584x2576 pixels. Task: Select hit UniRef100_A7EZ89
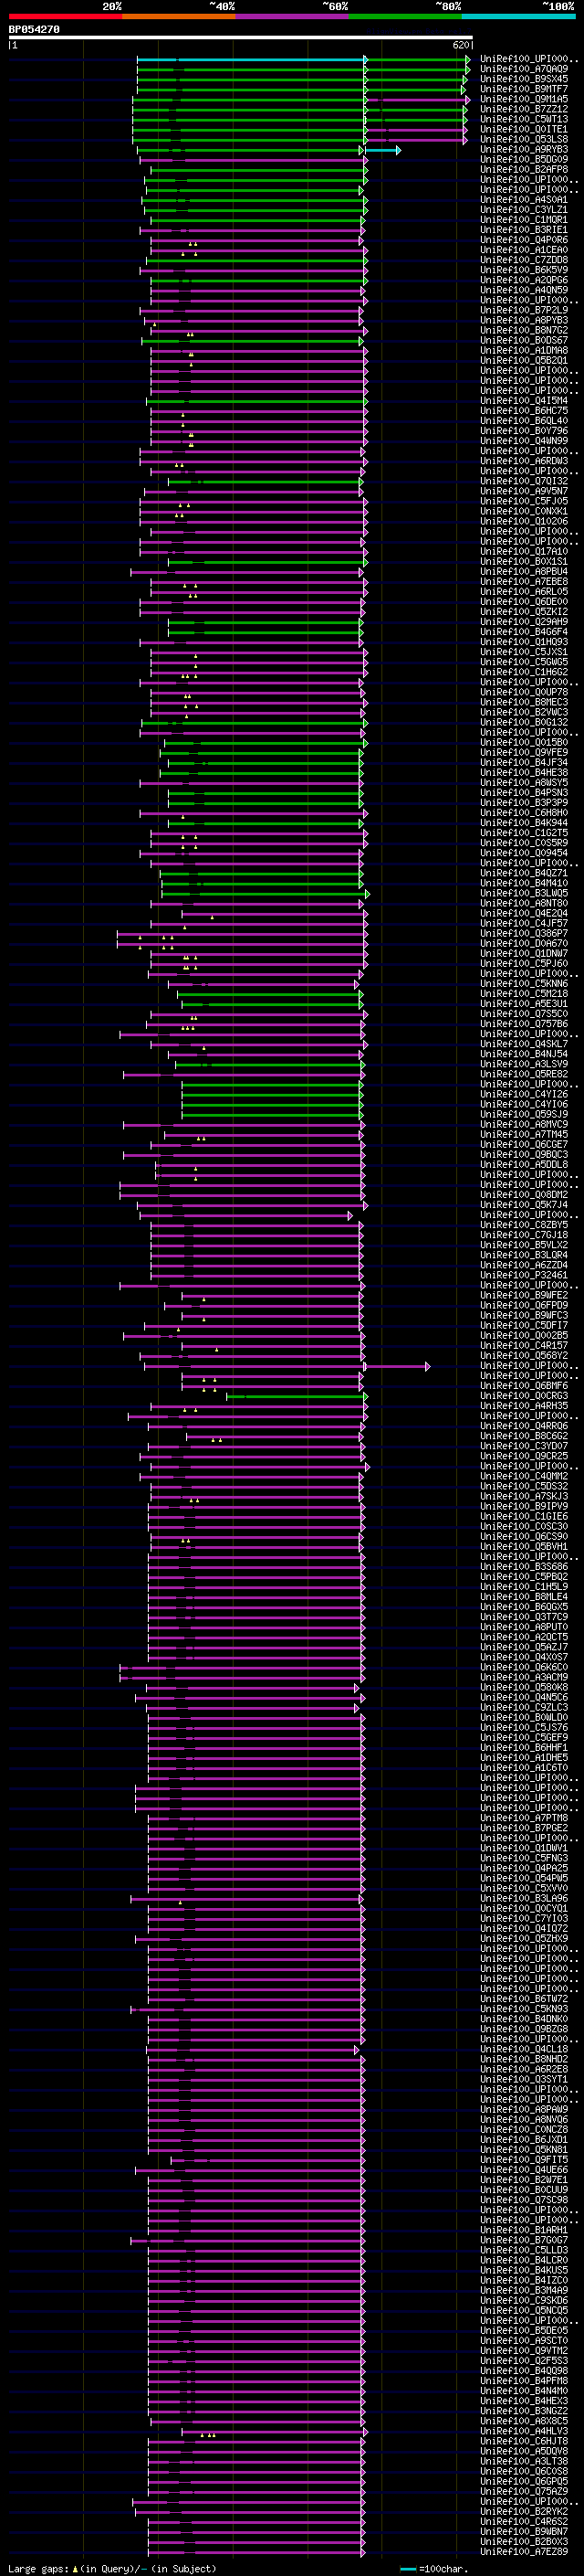click(x=524, y=2551)
